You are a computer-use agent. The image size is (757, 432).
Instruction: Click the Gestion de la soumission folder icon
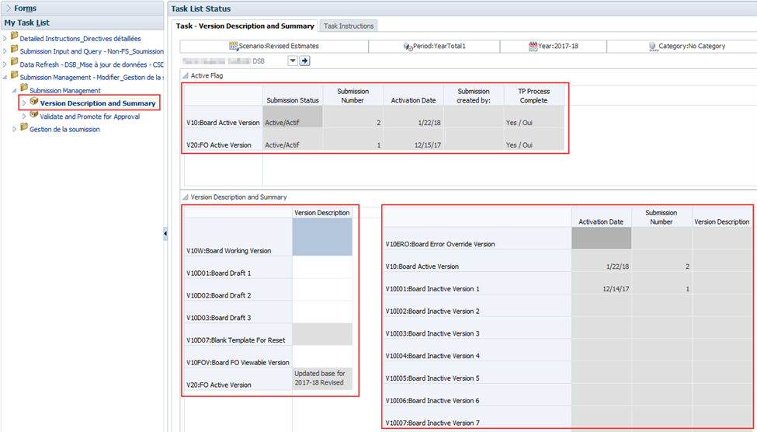coord(24,129)
